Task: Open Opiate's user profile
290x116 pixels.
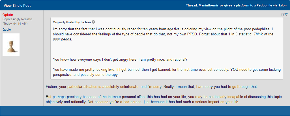Action: point(8,15)
